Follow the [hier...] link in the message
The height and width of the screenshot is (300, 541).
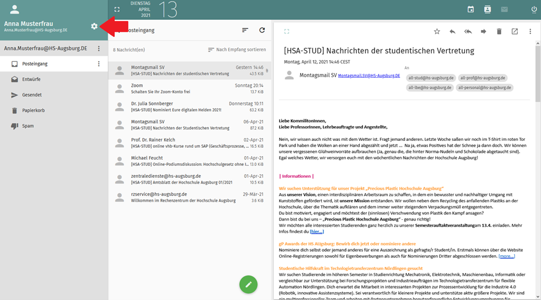pos(317,231)
